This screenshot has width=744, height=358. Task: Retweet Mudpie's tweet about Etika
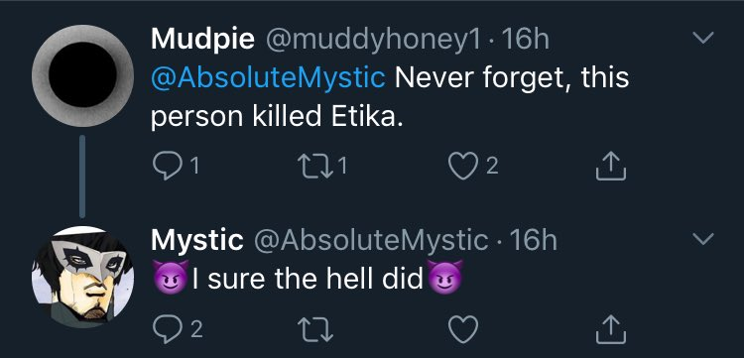[315, 166]
